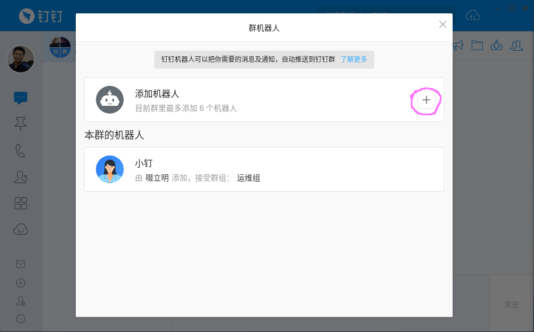Screen dimensions: 534x332
Task: Open the group files folder icon
Action: [477, 45]
